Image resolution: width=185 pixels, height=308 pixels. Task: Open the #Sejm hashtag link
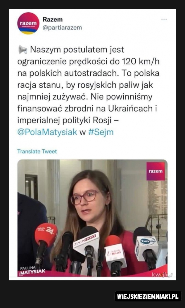(x=101, y=132)
